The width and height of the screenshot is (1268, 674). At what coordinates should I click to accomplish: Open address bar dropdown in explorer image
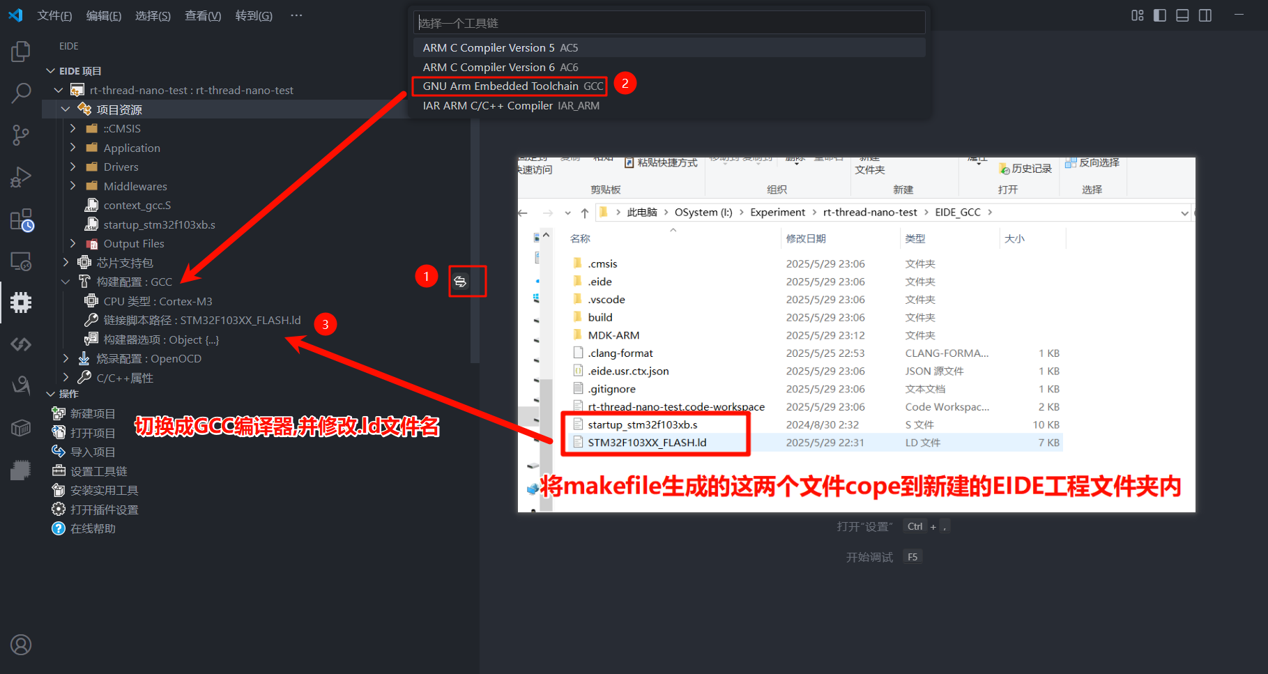point(1184,213)
